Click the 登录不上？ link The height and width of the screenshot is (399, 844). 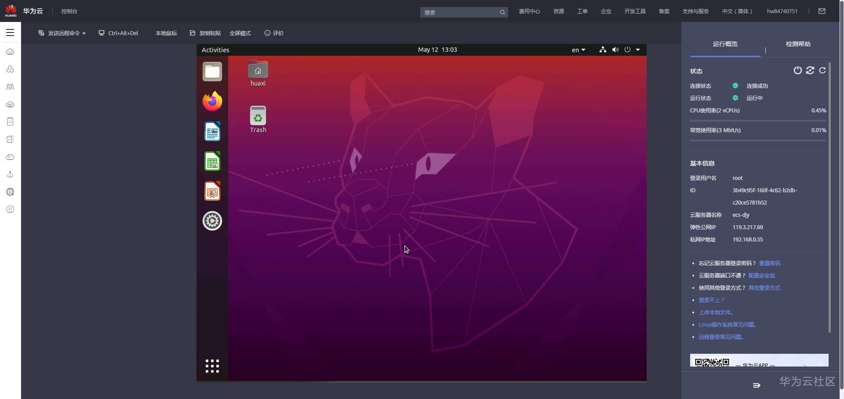711,300
